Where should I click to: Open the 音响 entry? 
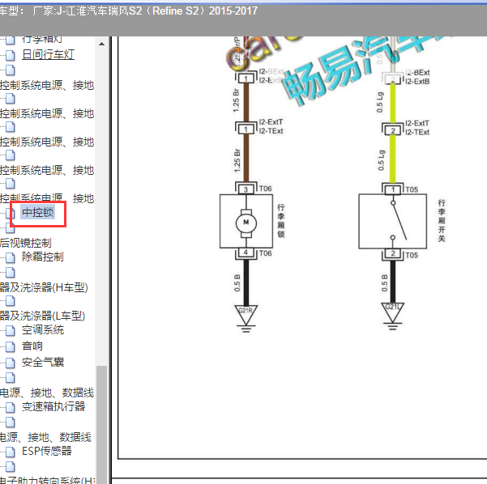pos(32,346)
